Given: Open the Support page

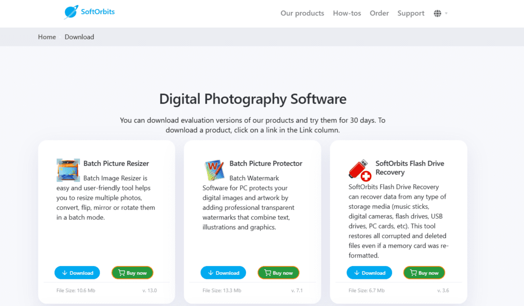Looking at the screenshot, I should coord(411,13).
